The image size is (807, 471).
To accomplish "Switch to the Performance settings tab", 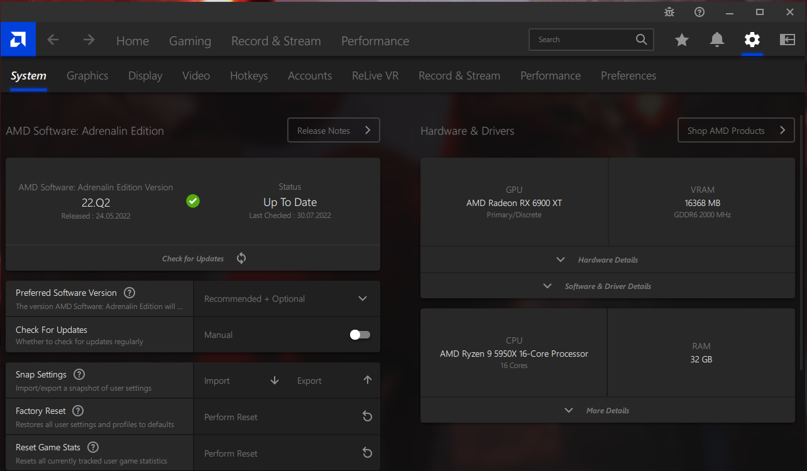I will [551, 75].
